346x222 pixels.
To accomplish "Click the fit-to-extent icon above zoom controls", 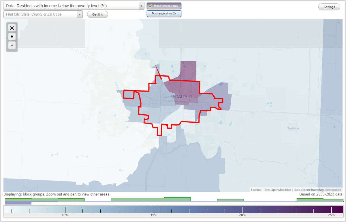I will point(12,28).
